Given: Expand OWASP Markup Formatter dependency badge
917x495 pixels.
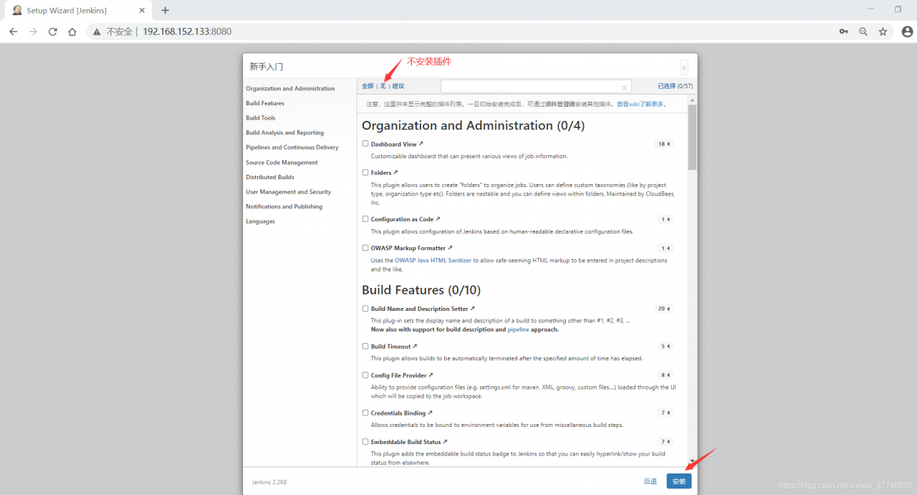Looking at the screenshot, I should [x=666, y=248].
